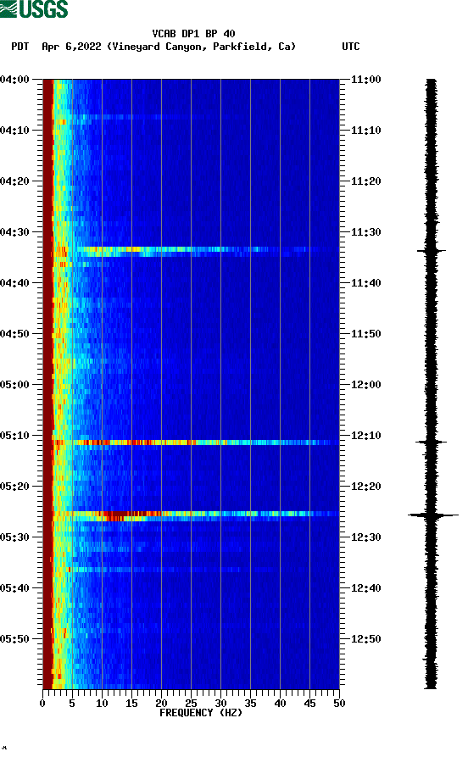The width and height of the screenshot is (468, 757).
Task: Click the "10" frequency axis tick label
Action: click(102, 704)
